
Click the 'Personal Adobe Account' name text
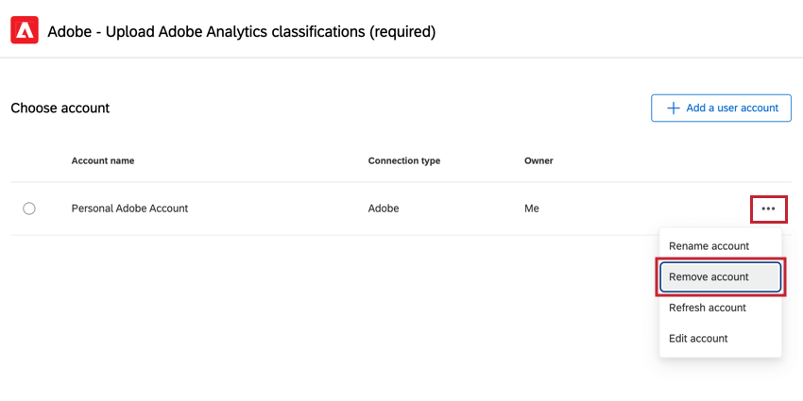(129, 209)
